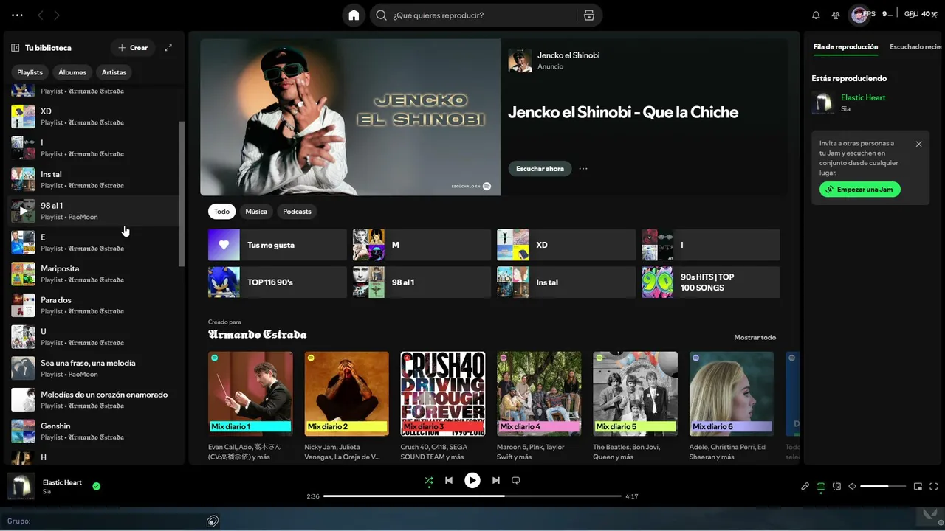
Task: Expand the library with the arrows icon
Action: [x=168, y=48]
